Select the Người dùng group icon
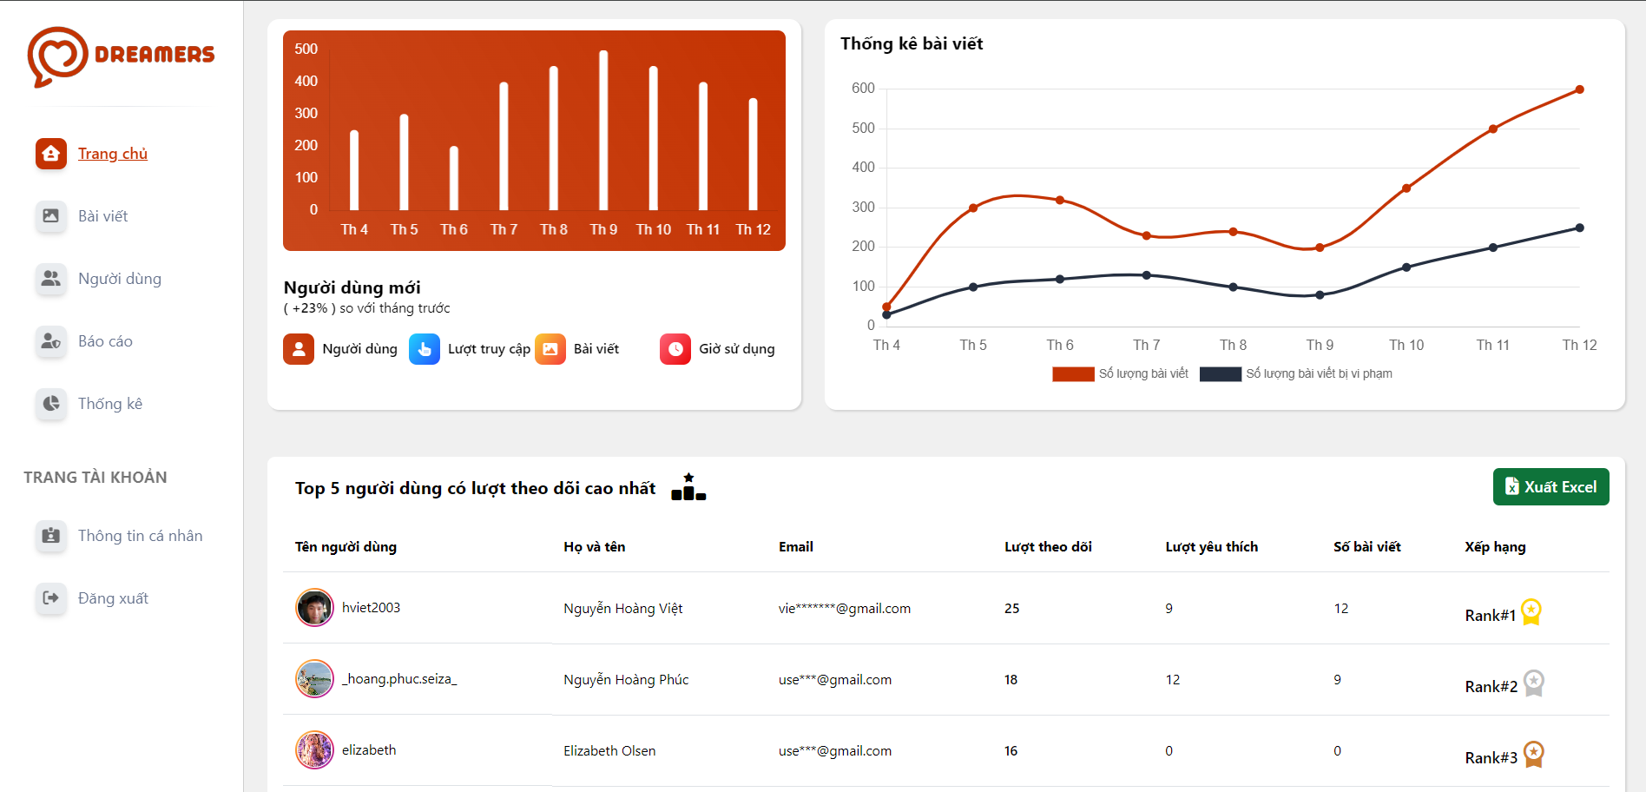This screenshot has height=792, width=1646. (x=51, y=279)
